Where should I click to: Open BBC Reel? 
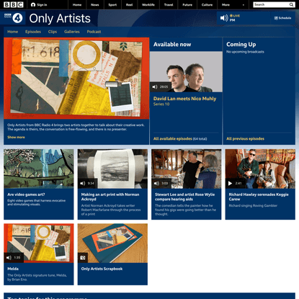[x=130, y=5]
